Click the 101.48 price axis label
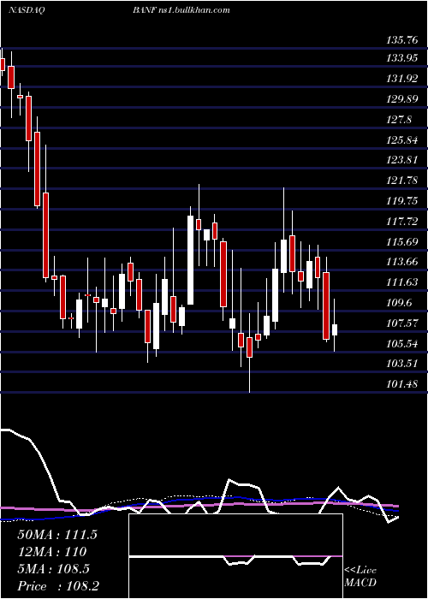428x599 pixels. [401, 384]
